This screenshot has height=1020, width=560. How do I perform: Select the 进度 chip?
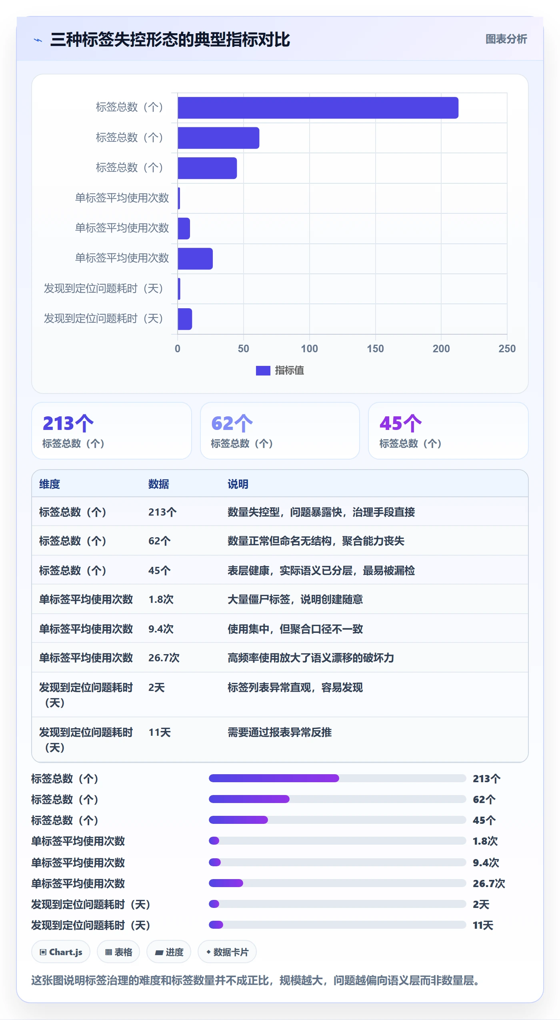(x=169, y=952)
